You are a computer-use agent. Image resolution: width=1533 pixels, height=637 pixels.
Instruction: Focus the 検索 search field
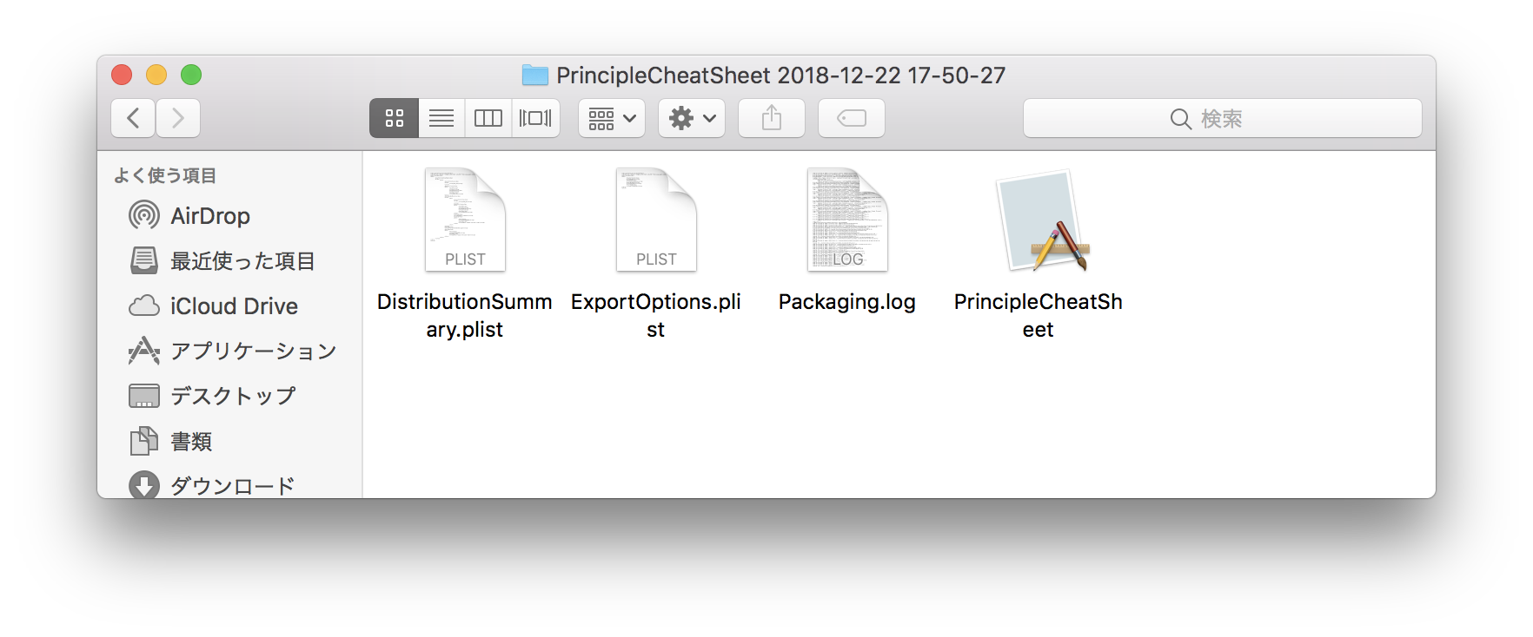[1223, 118]
